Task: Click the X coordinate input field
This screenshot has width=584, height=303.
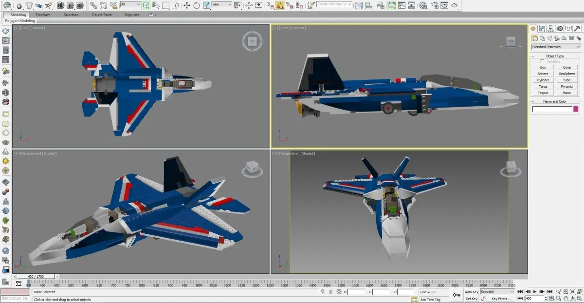Action: pos(356,292)
